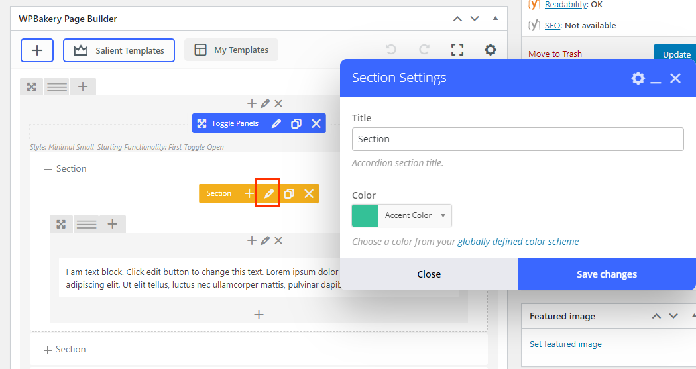Add column to inner row

pos(112,224)
